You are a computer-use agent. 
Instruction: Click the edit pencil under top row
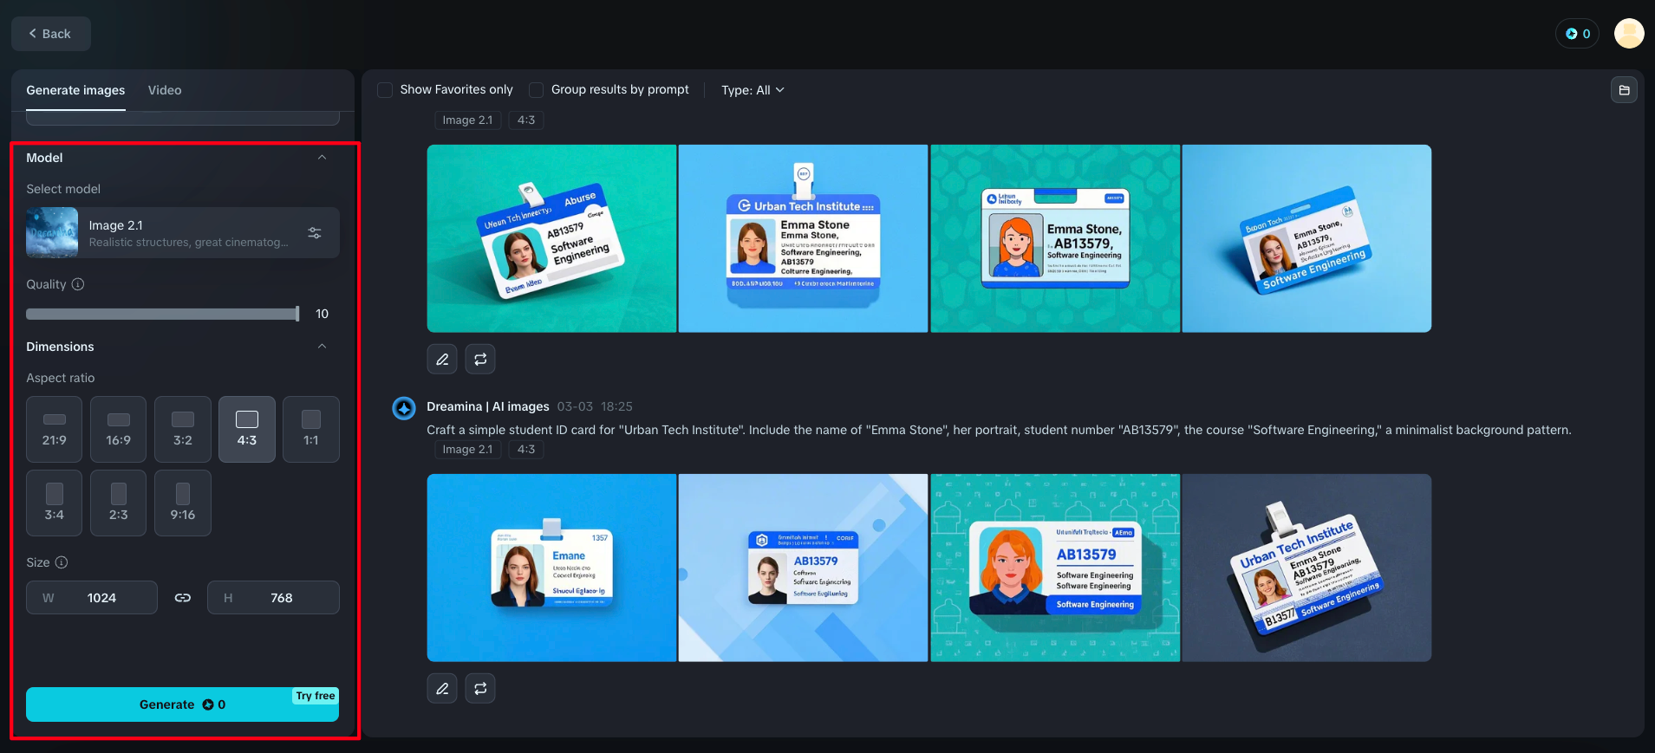pyautogui.click(x=442, y=359)
